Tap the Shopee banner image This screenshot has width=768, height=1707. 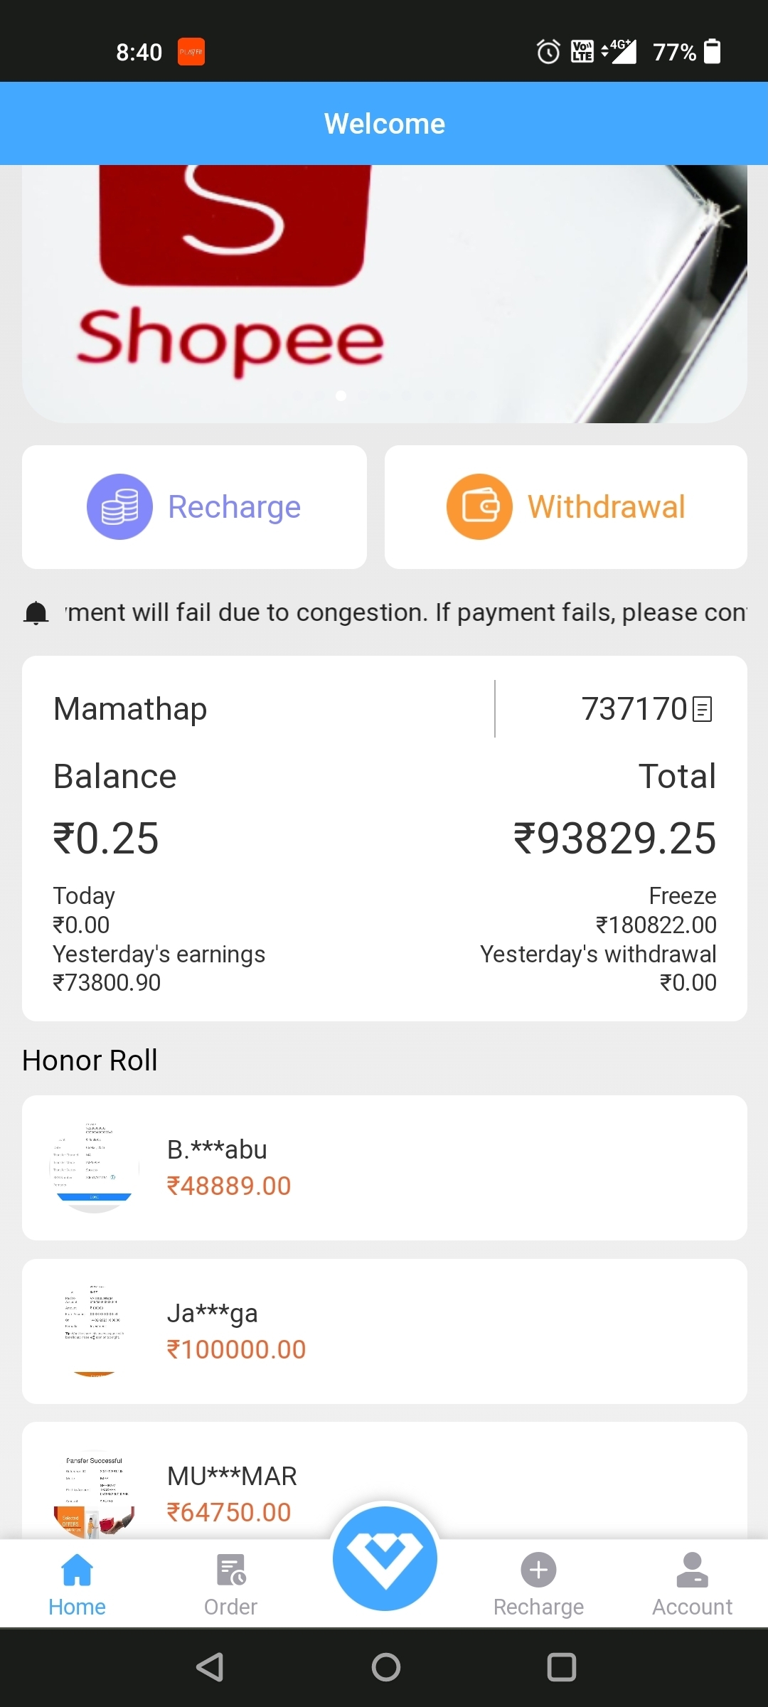pyautogui.click(x=384, y=292)
